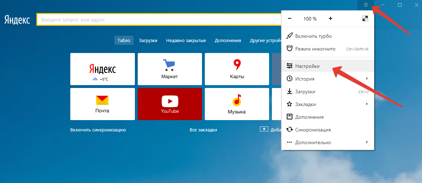Open the YouTube tile

coord(170,104)
